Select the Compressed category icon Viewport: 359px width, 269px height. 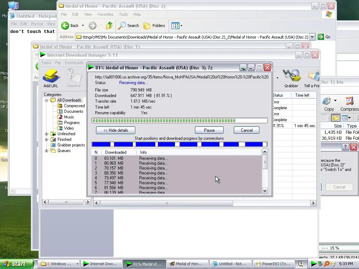60,106
